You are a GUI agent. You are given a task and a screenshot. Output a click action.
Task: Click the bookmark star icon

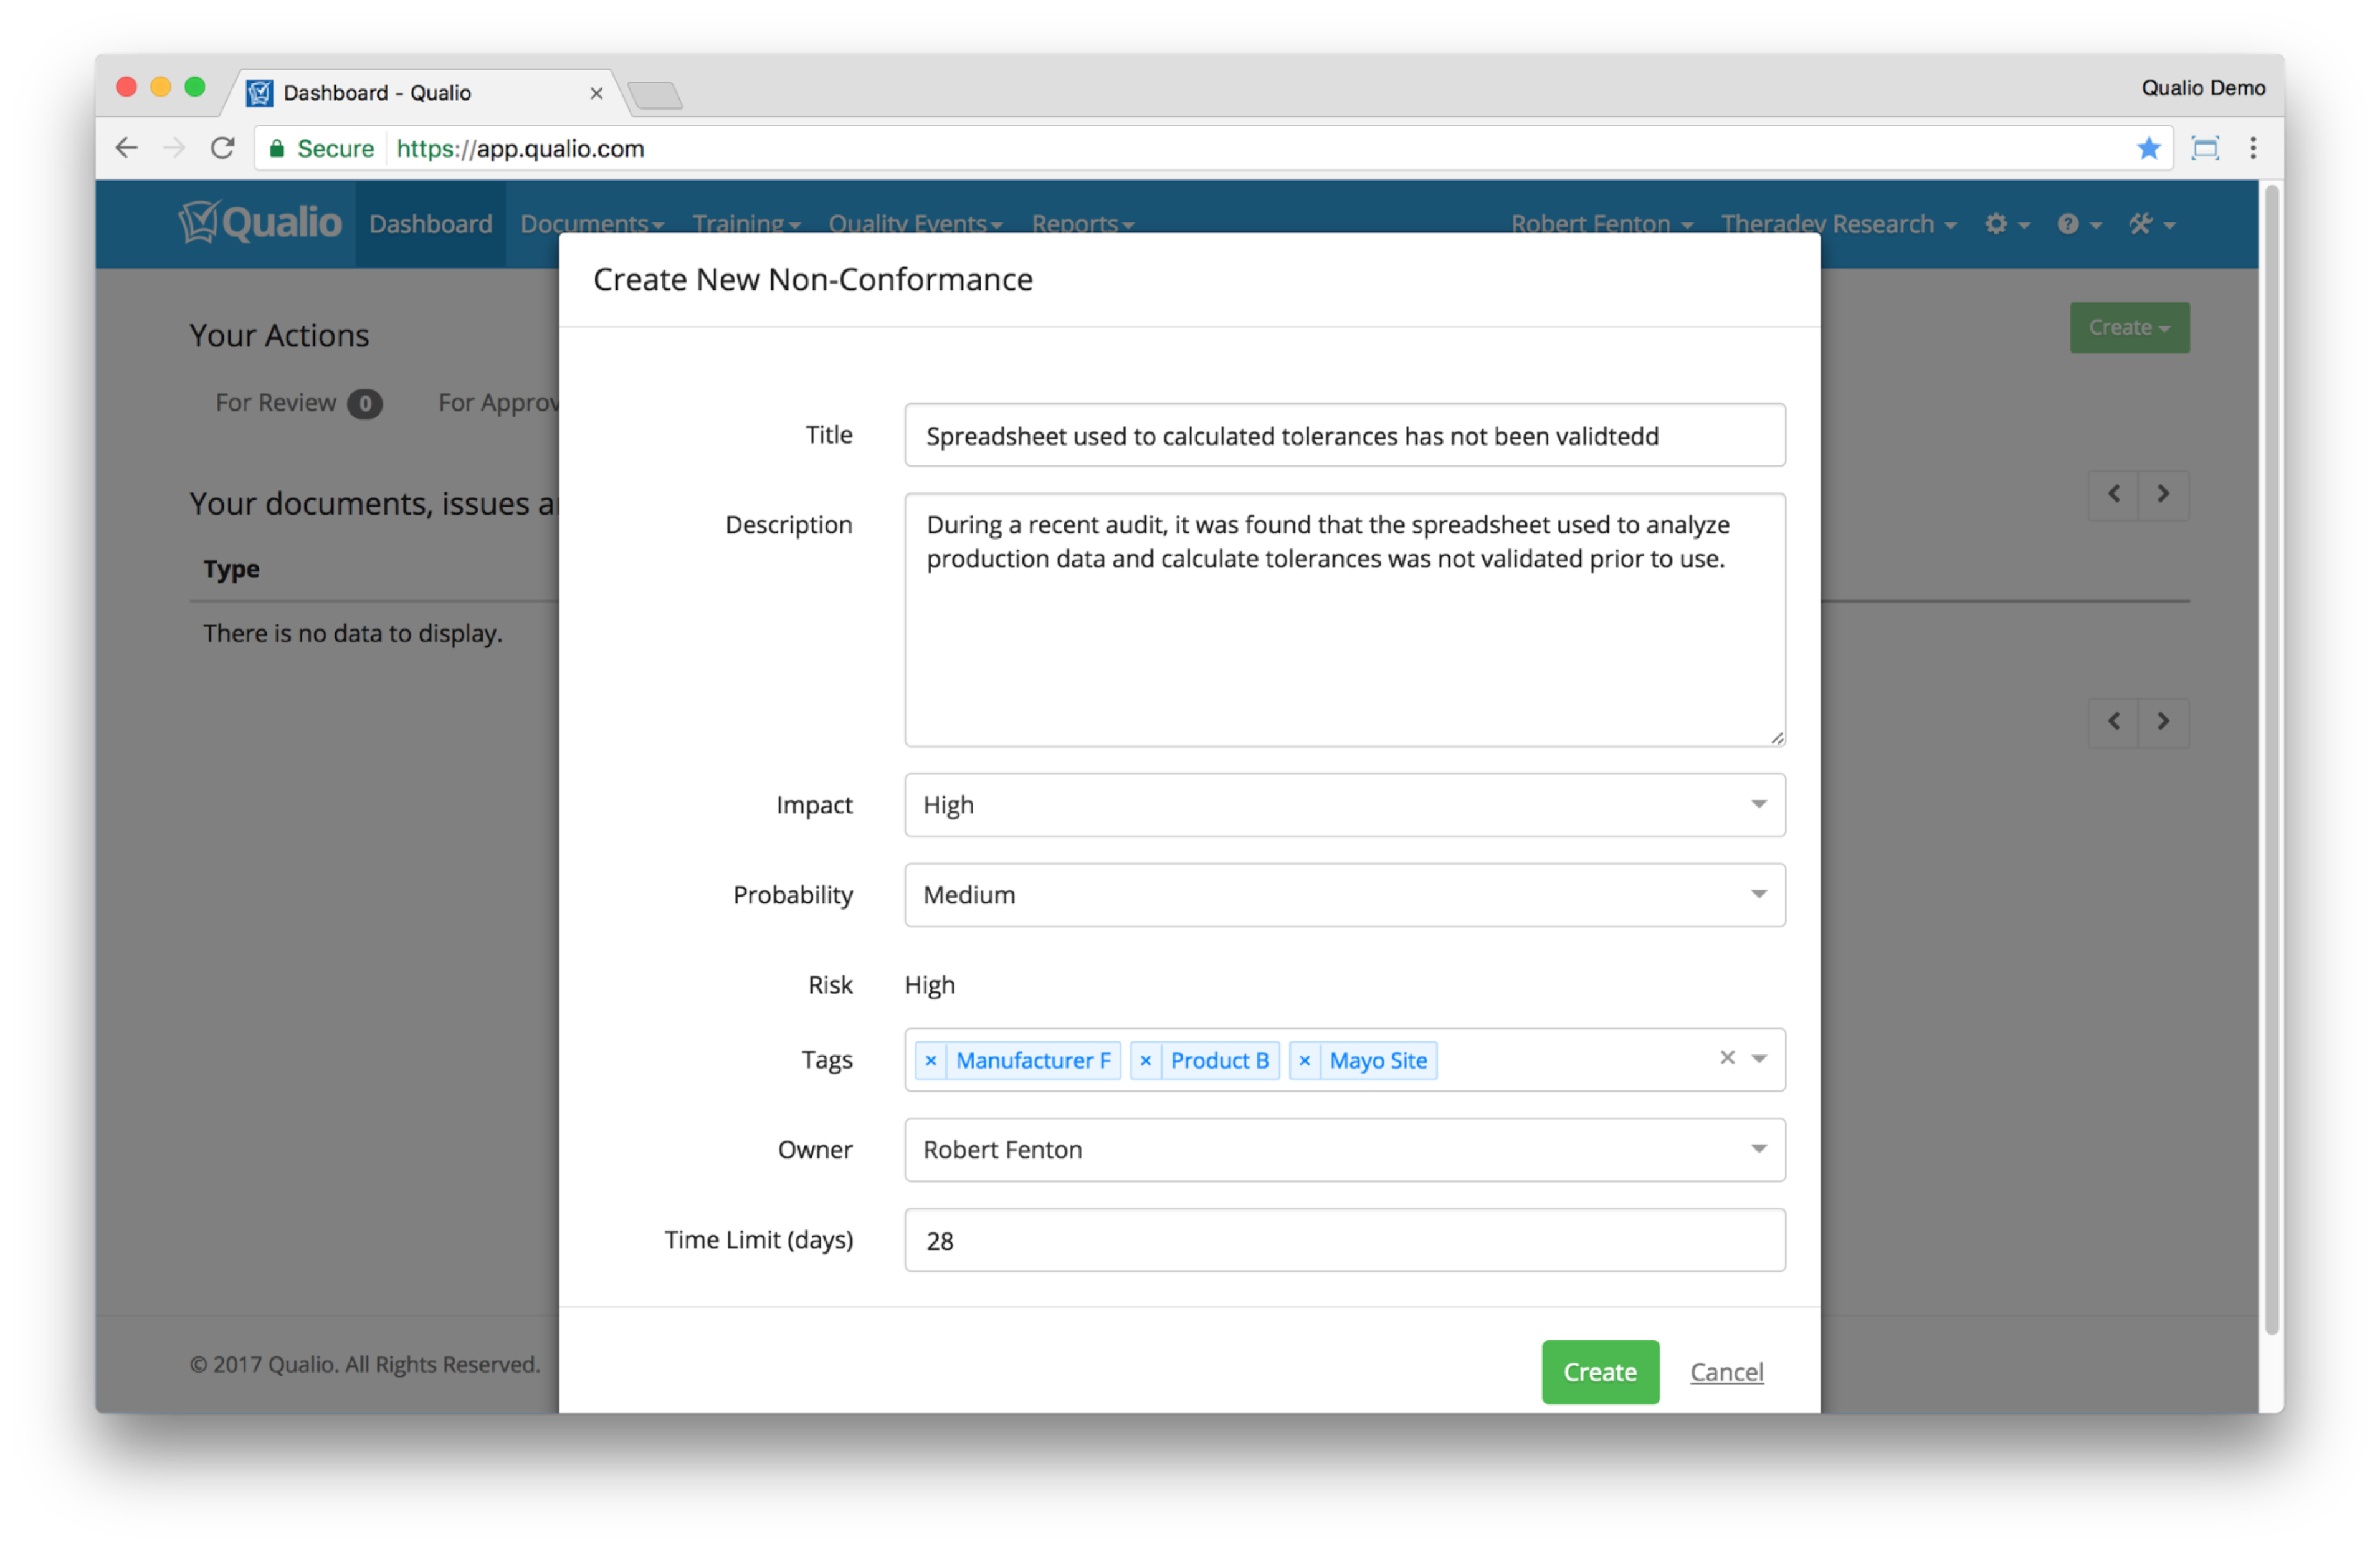[2148, 148]
